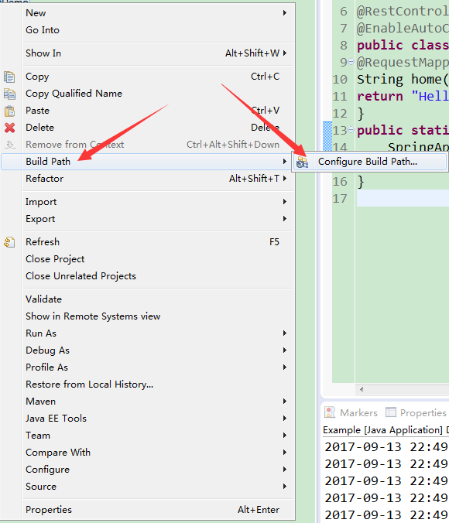The width and height of the screenshot is (449, 523).
Task: Click the Properties view icon
Action: coord(391,412)
